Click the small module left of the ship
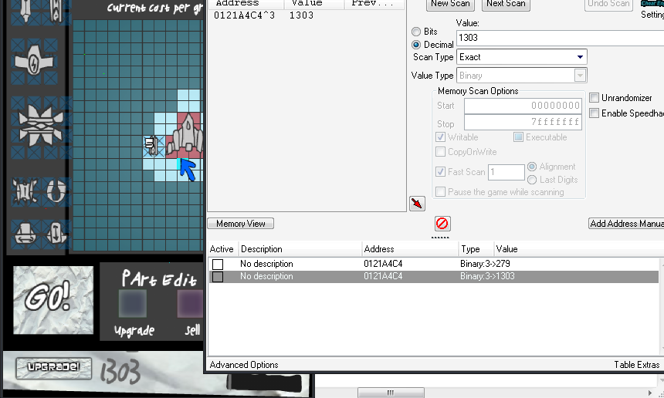 [x=151, y=144]
